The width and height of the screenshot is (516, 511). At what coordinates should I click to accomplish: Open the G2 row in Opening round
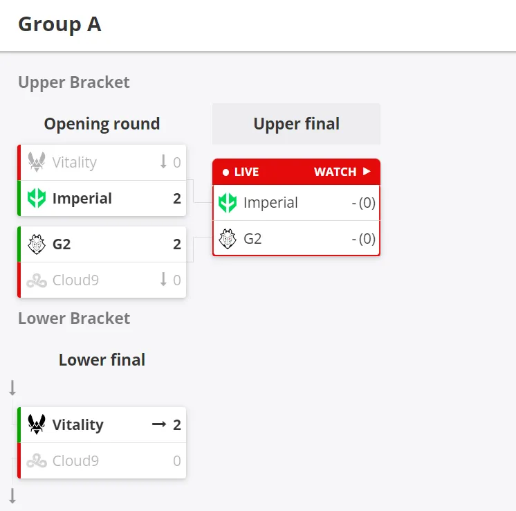tap(102, 244)
